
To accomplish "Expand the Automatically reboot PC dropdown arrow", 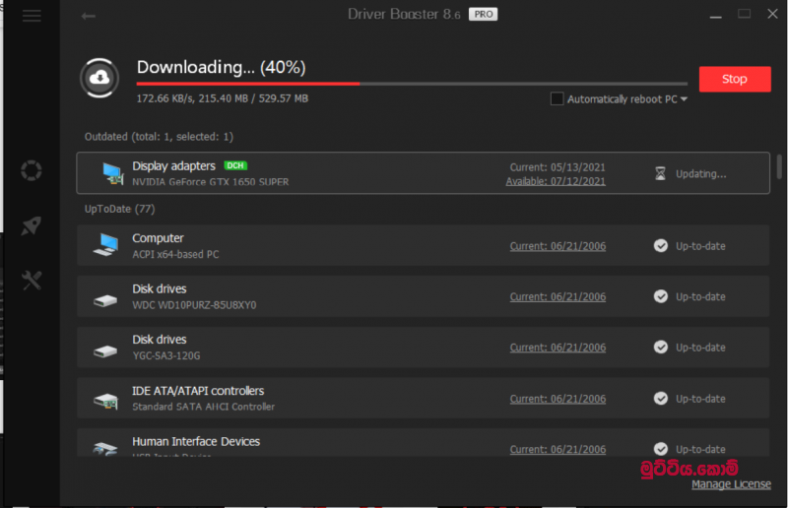I will [684, 99].
